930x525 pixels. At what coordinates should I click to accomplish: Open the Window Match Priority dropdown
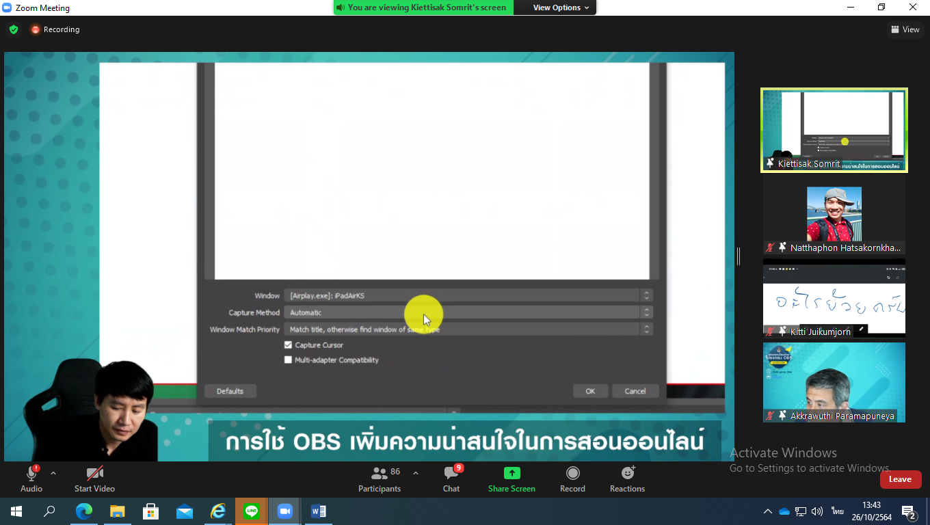468,329
